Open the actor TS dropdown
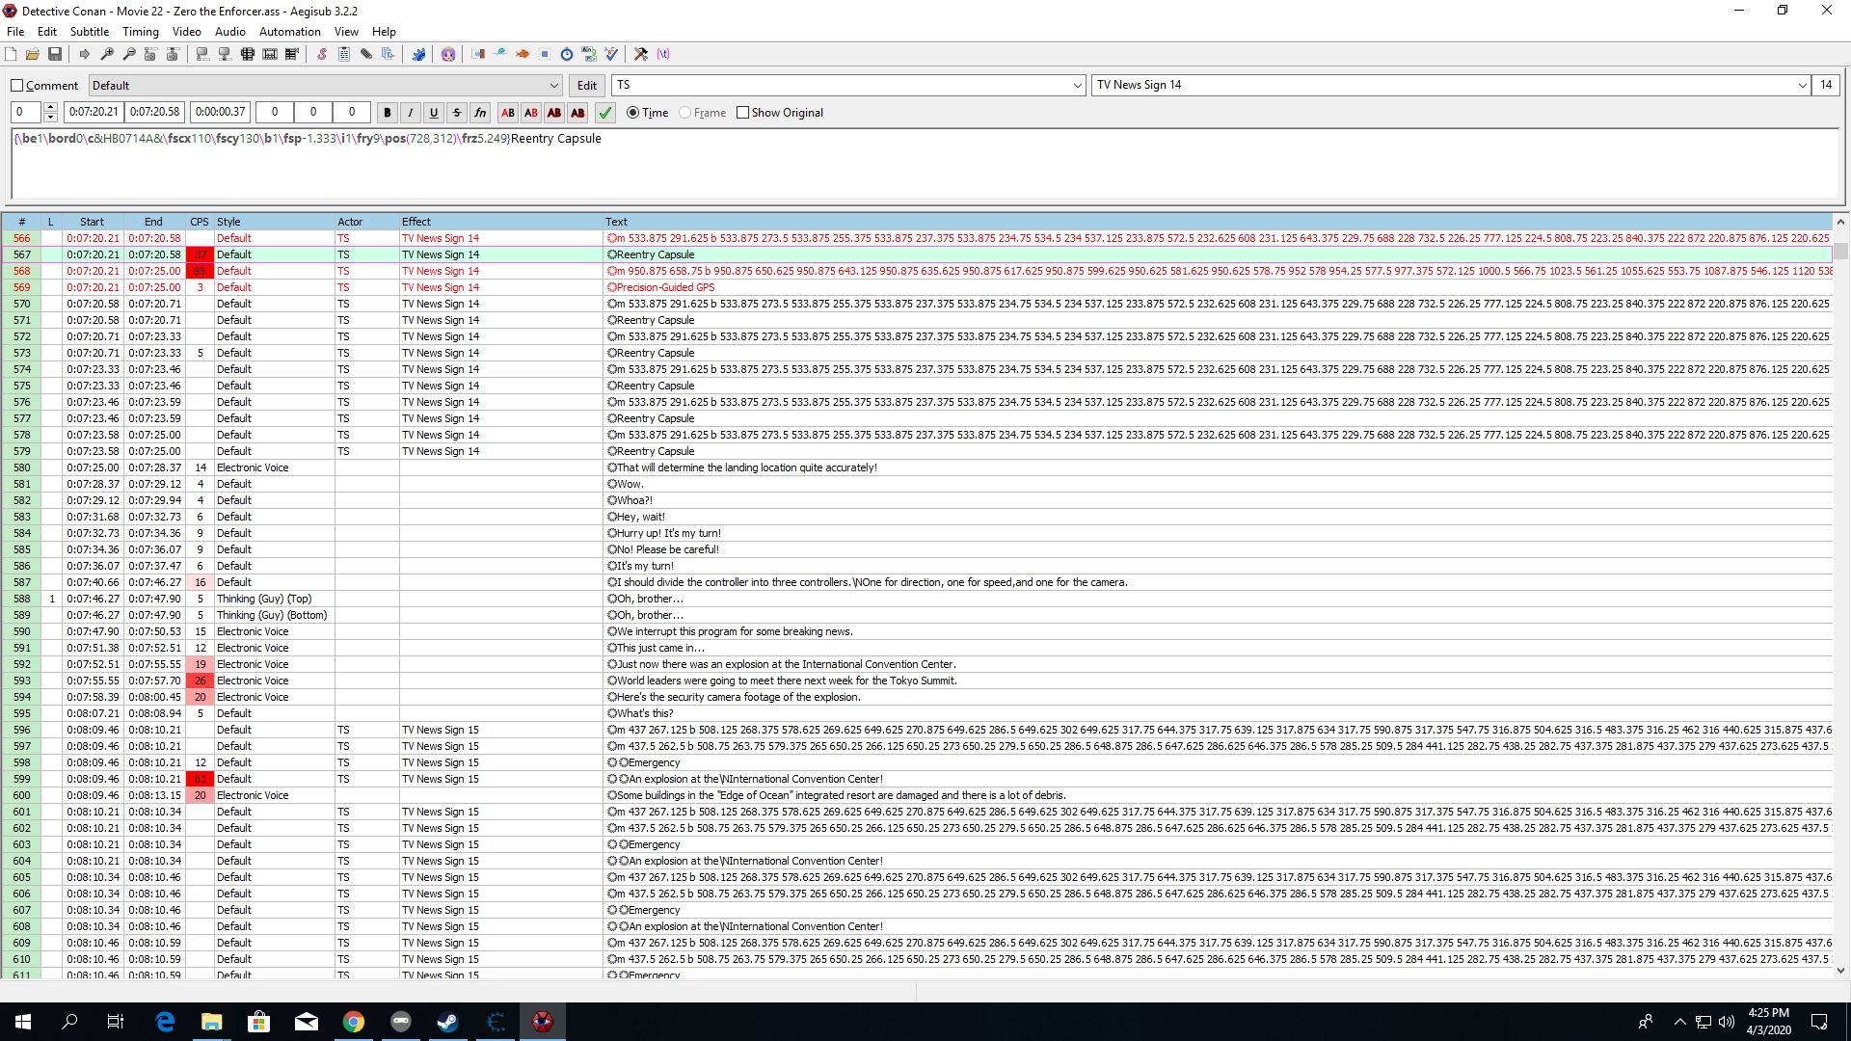 (x=1077, y=86)
